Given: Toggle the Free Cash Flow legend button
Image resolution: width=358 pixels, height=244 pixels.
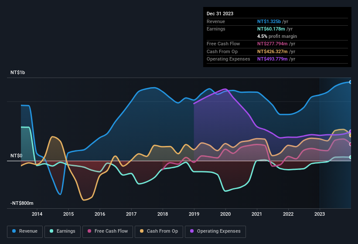Looking at the screenshot, I should click(x=108, y=231).
